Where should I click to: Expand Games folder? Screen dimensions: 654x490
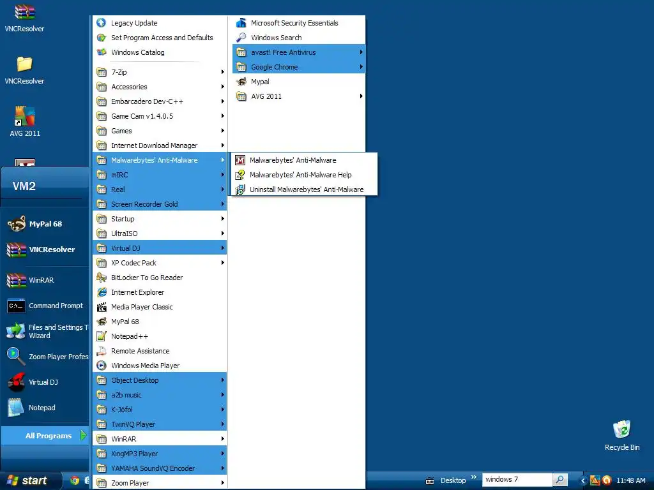[x=159, y=131]
